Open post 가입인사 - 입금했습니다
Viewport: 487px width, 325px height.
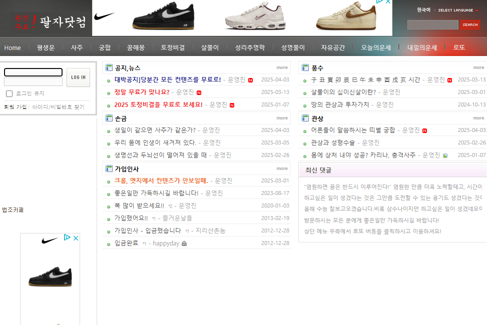point(148,230)
